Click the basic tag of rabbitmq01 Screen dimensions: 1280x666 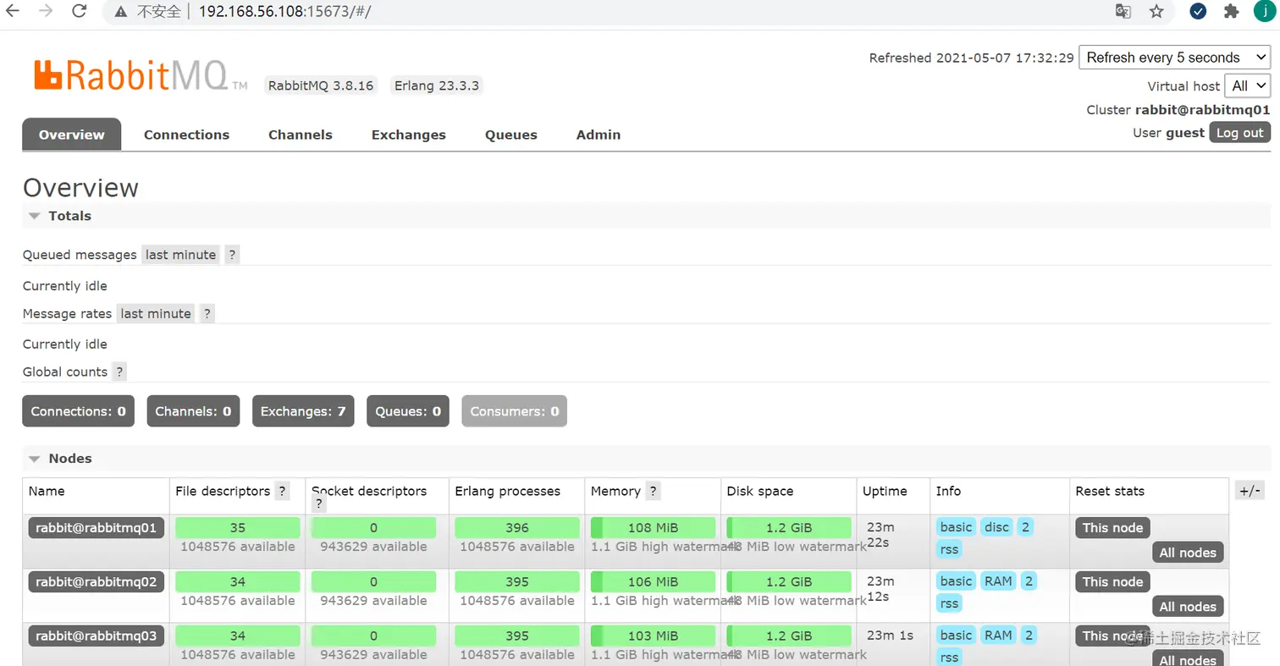(957, 527)
